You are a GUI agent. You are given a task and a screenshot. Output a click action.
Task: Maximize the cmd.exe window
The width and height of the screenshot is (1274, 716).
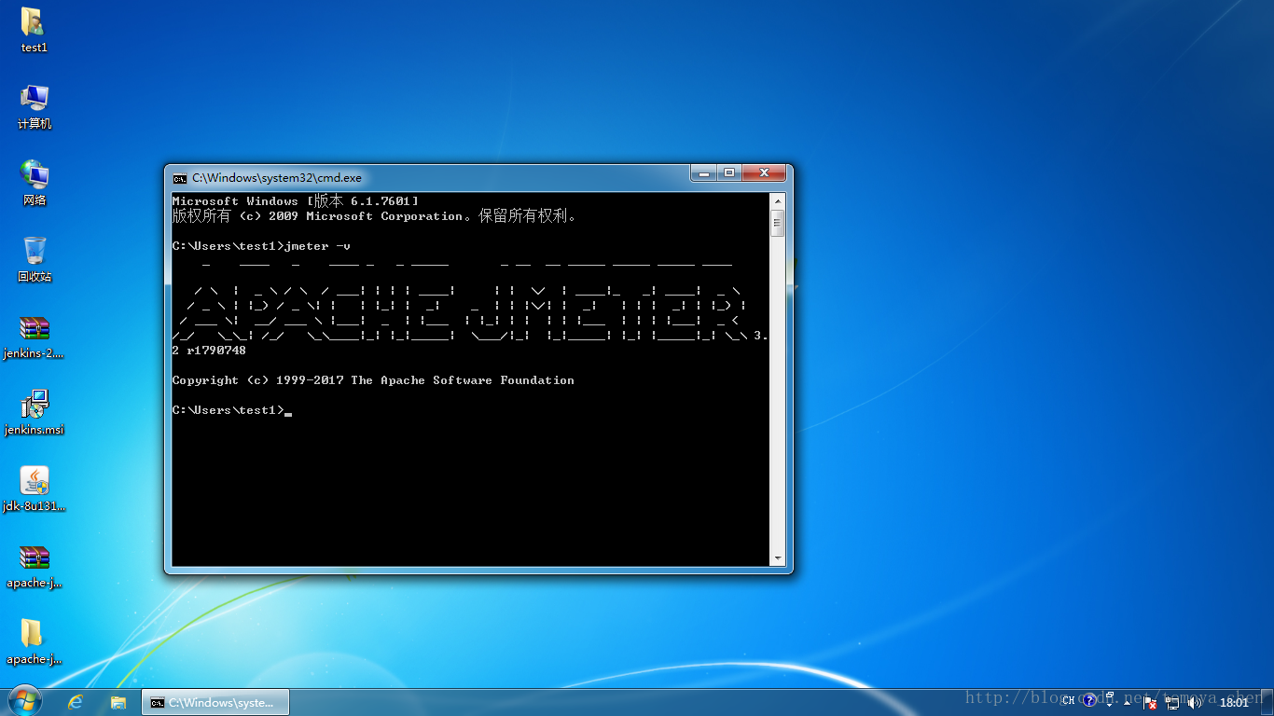tap(728, 172)
